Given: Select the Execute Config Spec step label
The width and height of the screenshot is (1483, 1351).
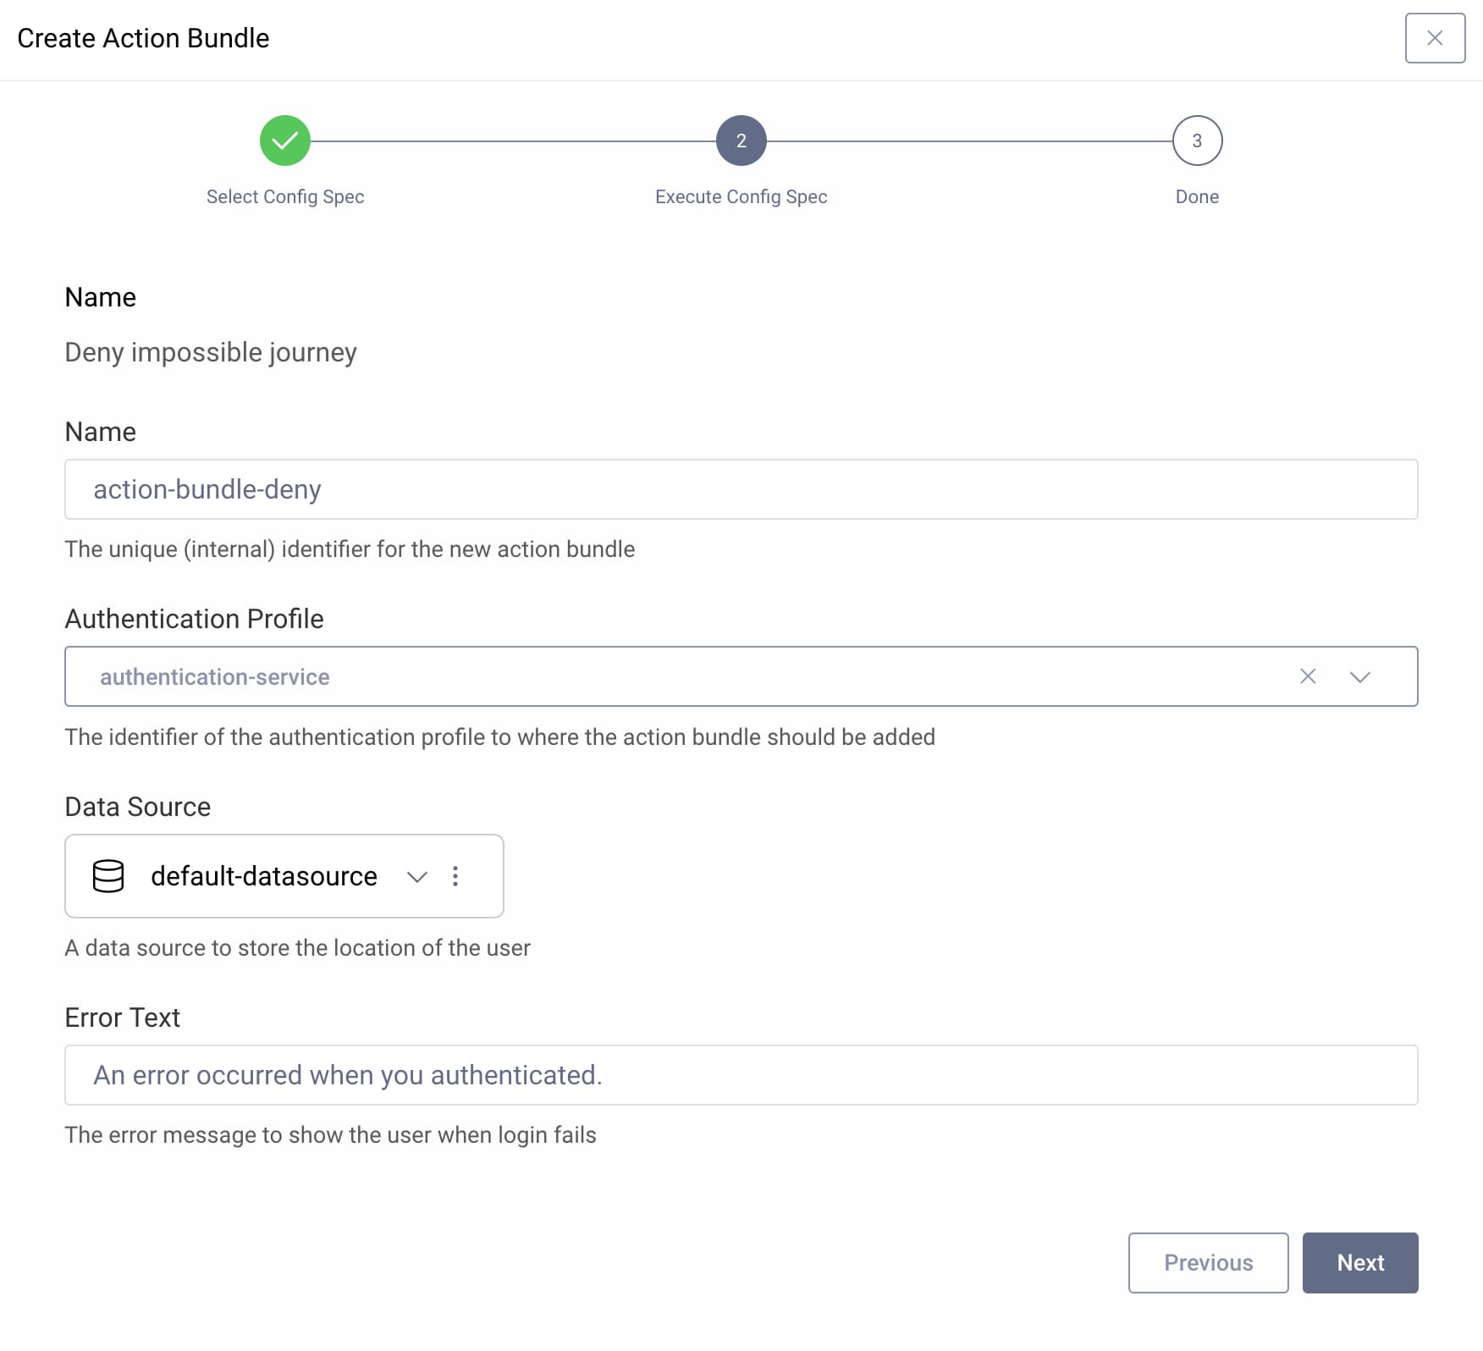Looking at the screenshot, I should [x=741, y=196].
